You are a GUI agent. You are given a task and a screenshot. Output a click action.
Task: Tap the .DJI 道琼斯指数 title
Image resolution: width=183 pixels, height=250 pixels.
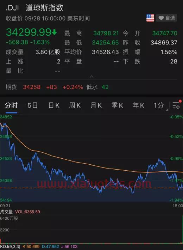34,8
